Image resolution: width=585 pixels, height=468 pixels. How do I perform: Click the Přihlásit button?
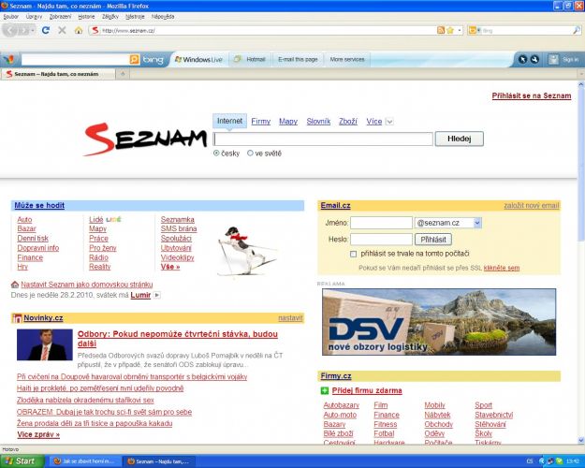pyautogui.click(x=433, y=240)
